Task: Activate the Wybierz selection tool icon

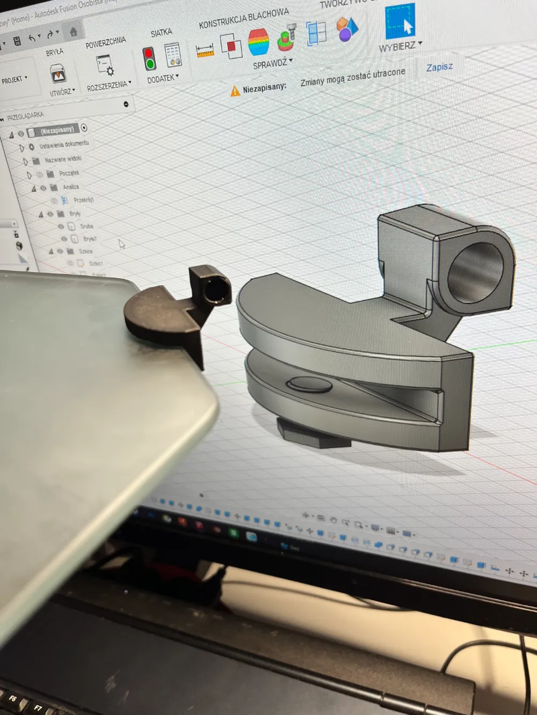Action: point(400,21)
